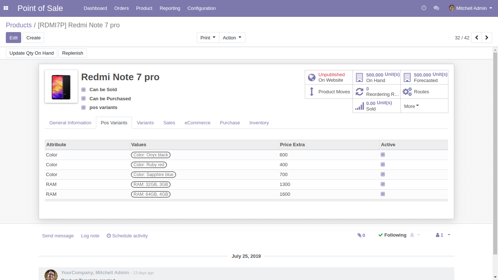The width and height of the screenshot is (498, 280).
Task: Expand the Action dropdown
Action: point(232,38)
